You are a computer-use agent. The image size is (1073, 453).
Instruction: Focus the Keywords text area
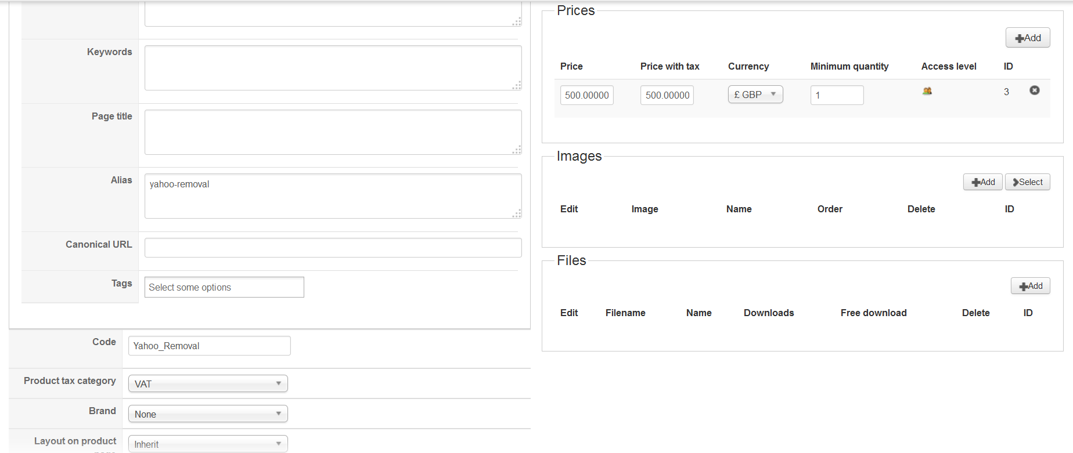[x=333, y=68]
